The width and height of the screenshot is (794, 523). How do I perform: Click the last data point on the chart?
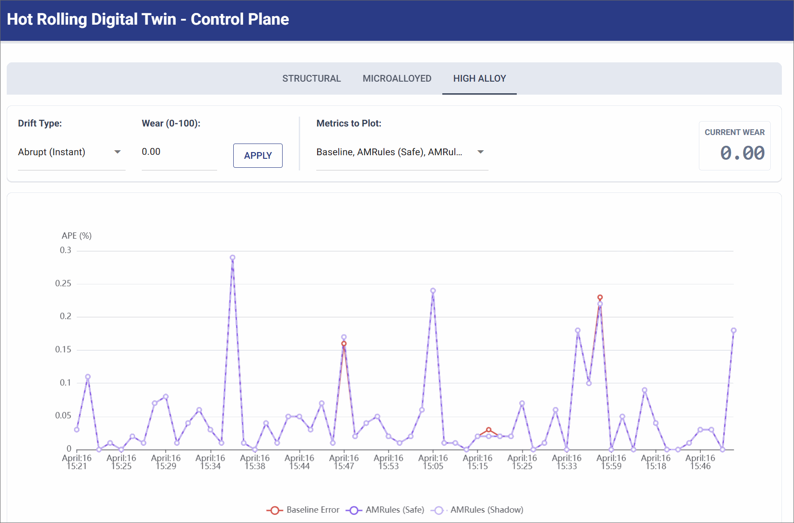(x=733, y=331)
